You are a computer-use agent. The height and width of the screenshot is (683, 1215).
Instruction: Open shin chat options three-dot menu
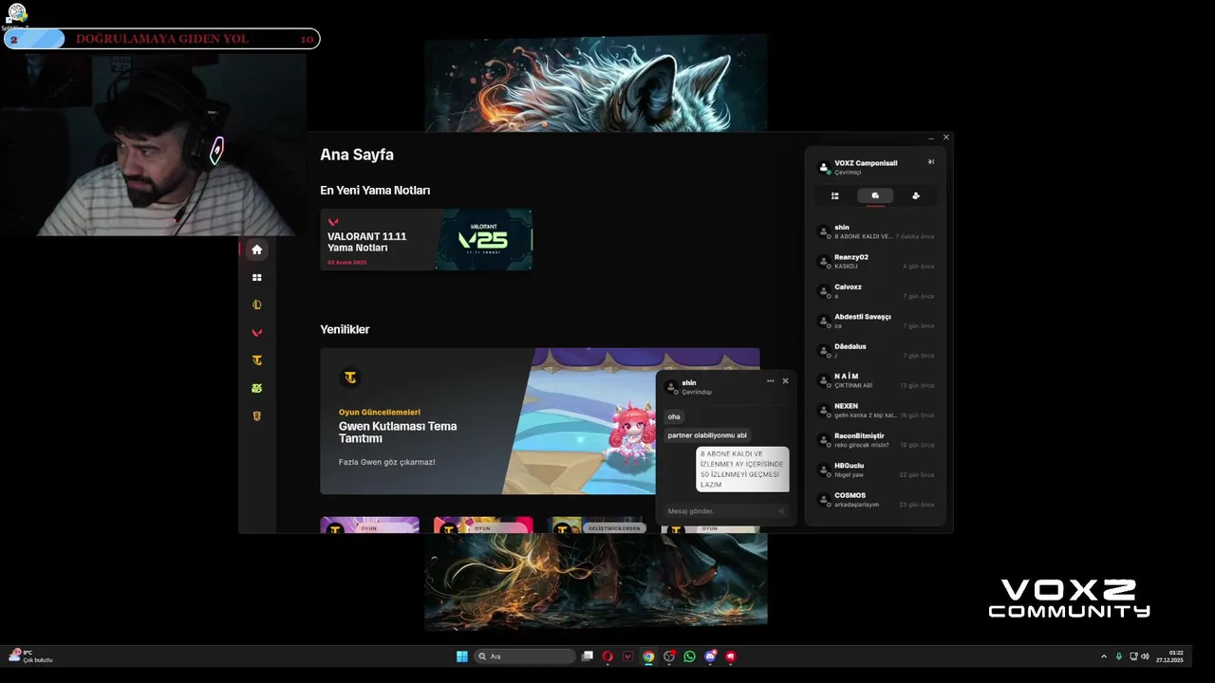771,381
